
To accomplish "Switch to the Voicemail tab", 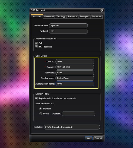I will click(49, 17).
